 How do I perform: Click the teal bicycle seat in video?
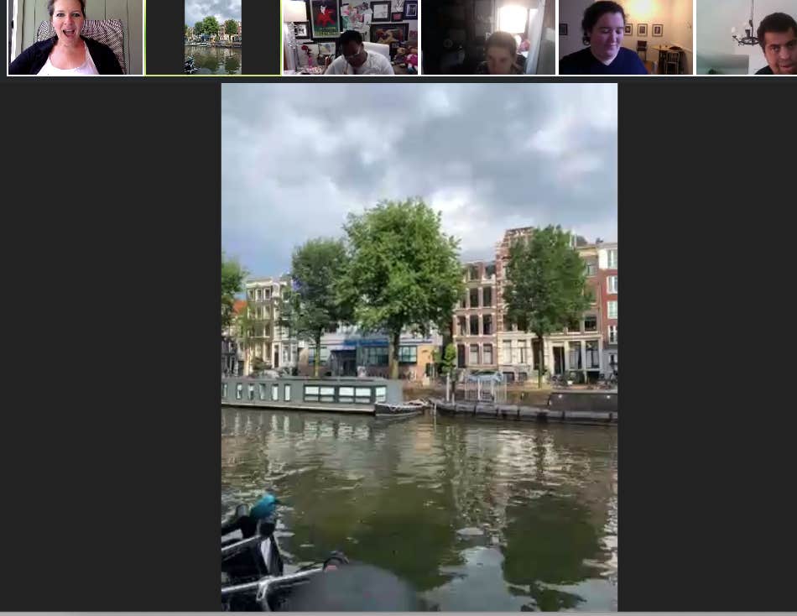[x=263, y=506]
